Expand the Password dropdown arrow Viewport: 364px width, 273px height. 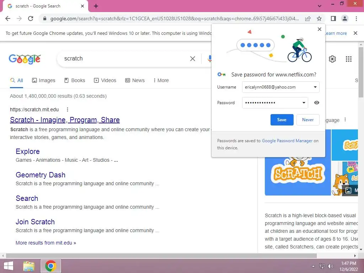coord(304,103)
